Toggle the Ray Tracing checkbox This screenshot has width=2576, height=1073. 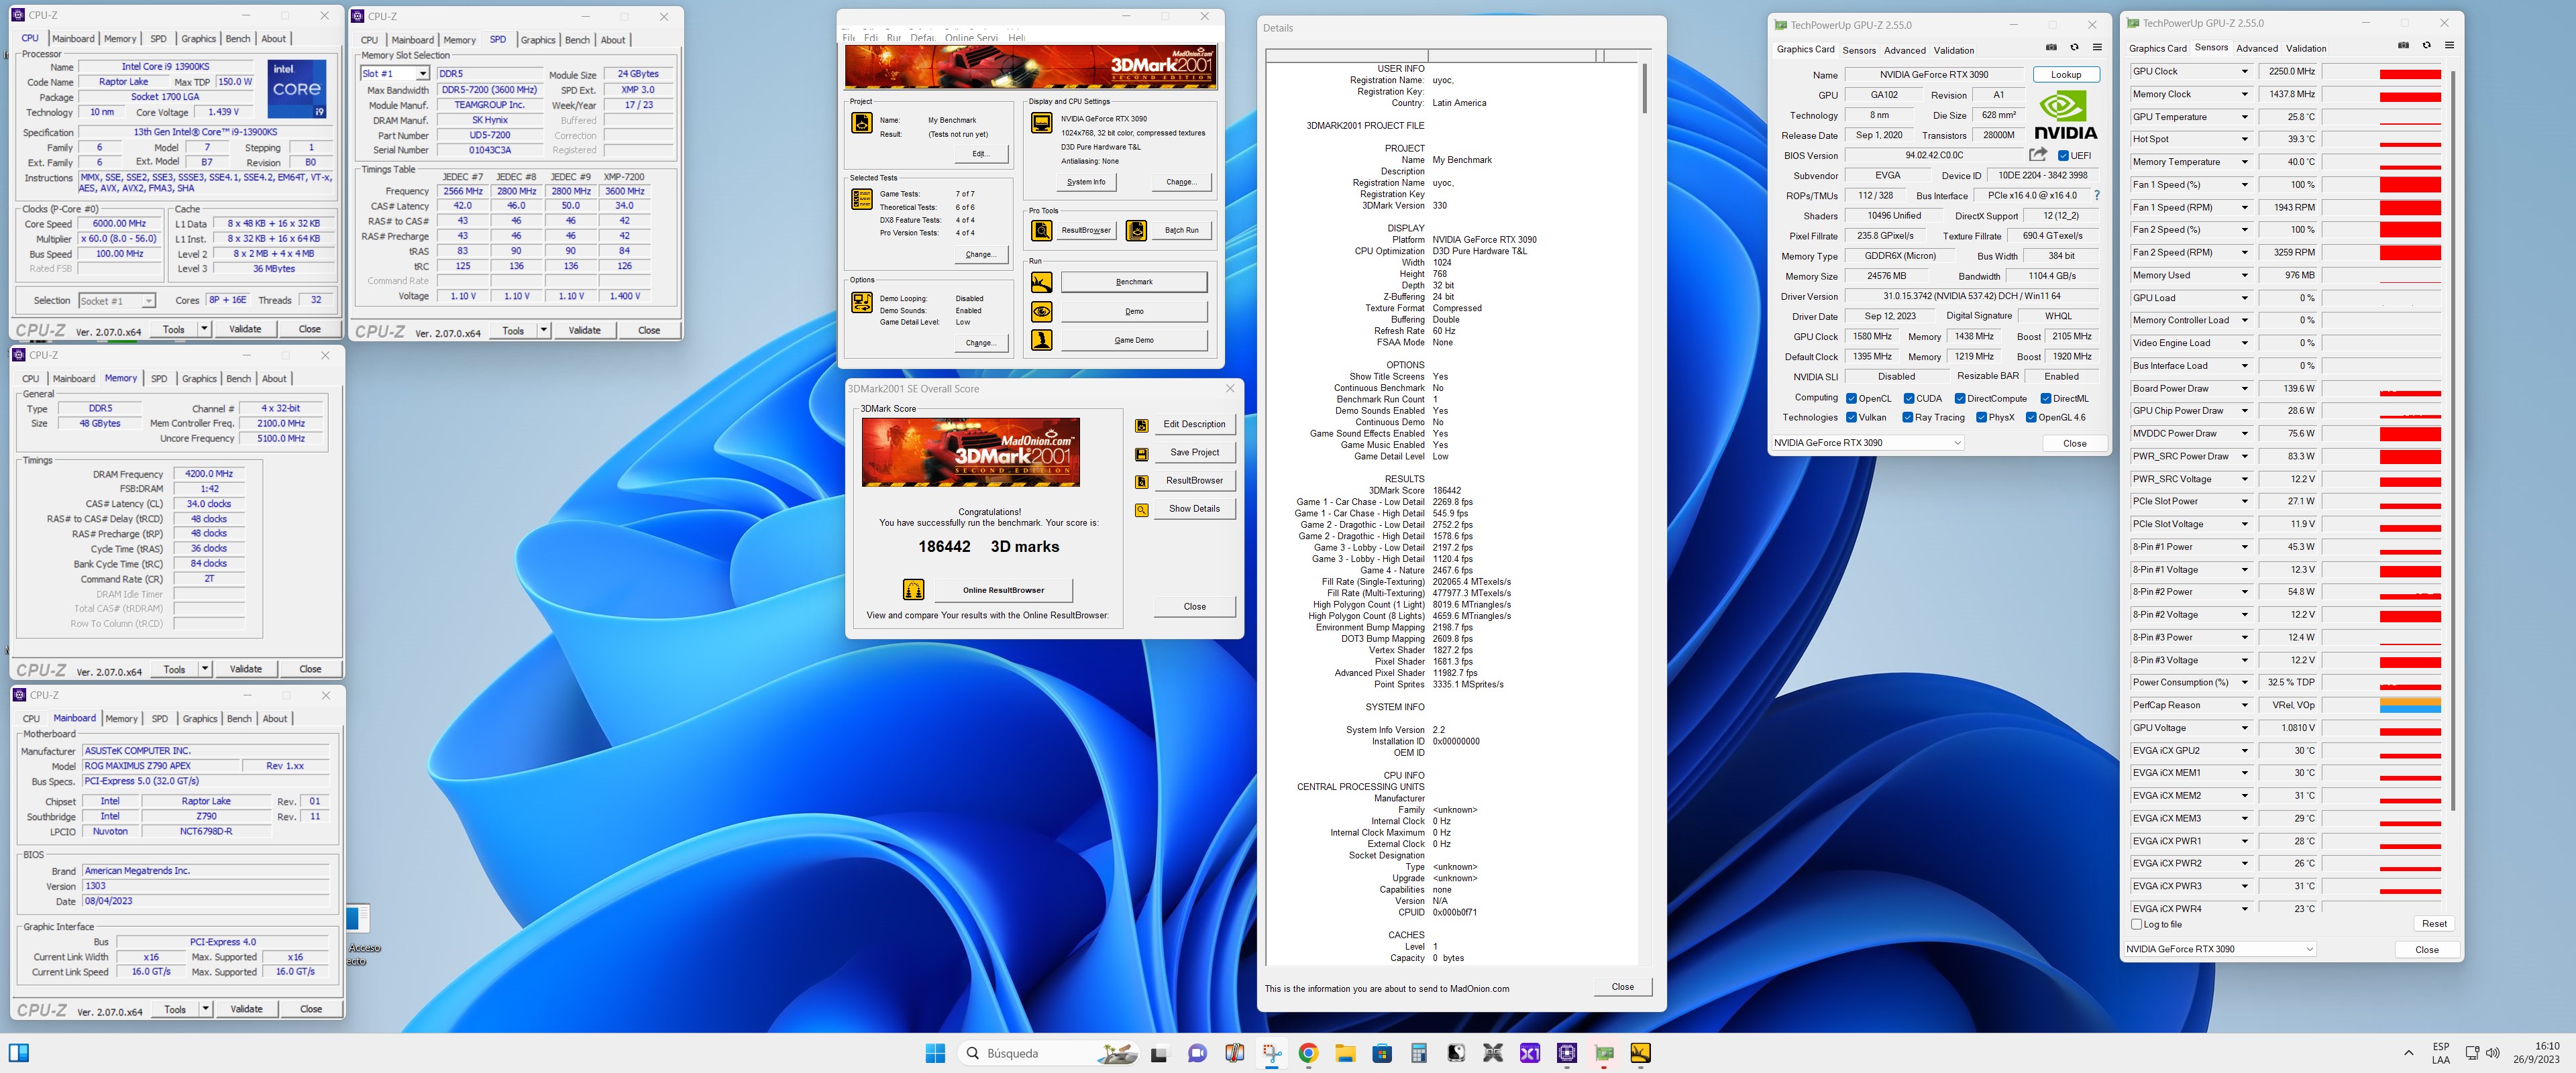click(1908, 418)
